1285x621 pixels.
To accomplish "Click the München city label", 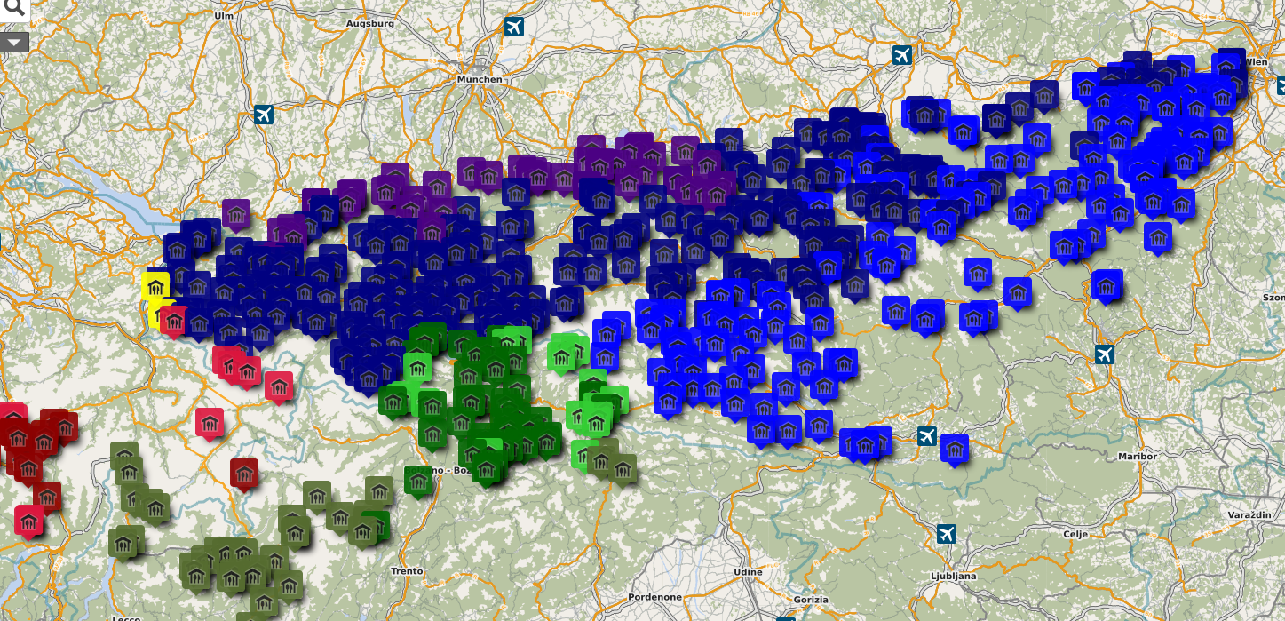I will (480, 79).
